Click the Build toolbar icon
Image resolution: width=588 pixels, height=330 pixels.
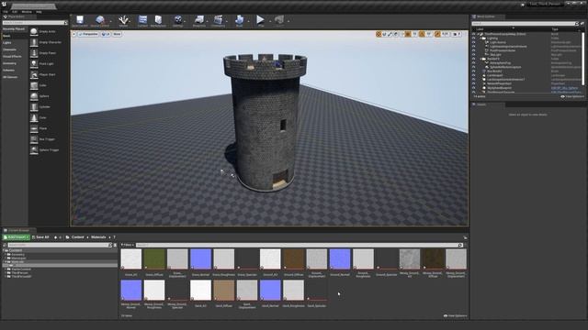239,21
